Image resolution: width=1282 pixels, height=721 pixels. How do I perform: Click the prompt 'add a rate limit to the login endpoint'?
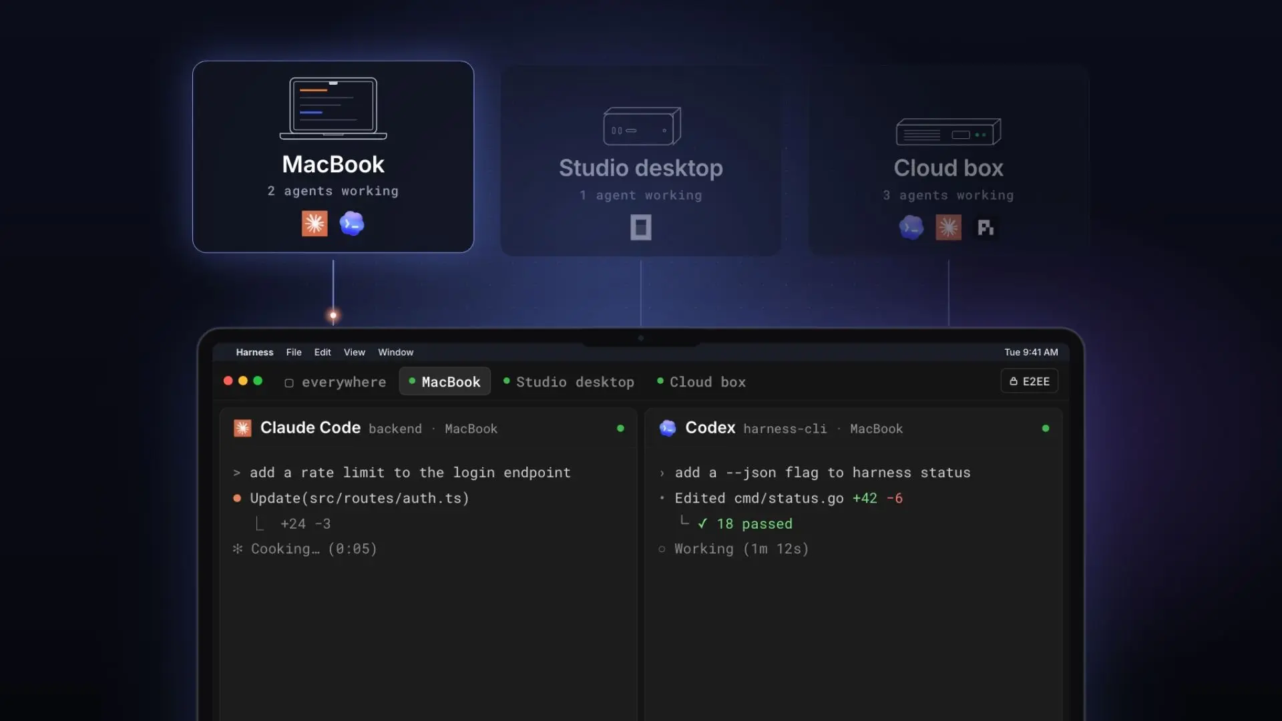tap(410, 473)
